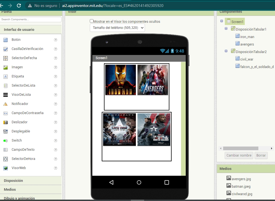275x201 pixels.
Task: Collapse the Screen1 tree node
Action: pyautogui.click(x=221, y=21)
